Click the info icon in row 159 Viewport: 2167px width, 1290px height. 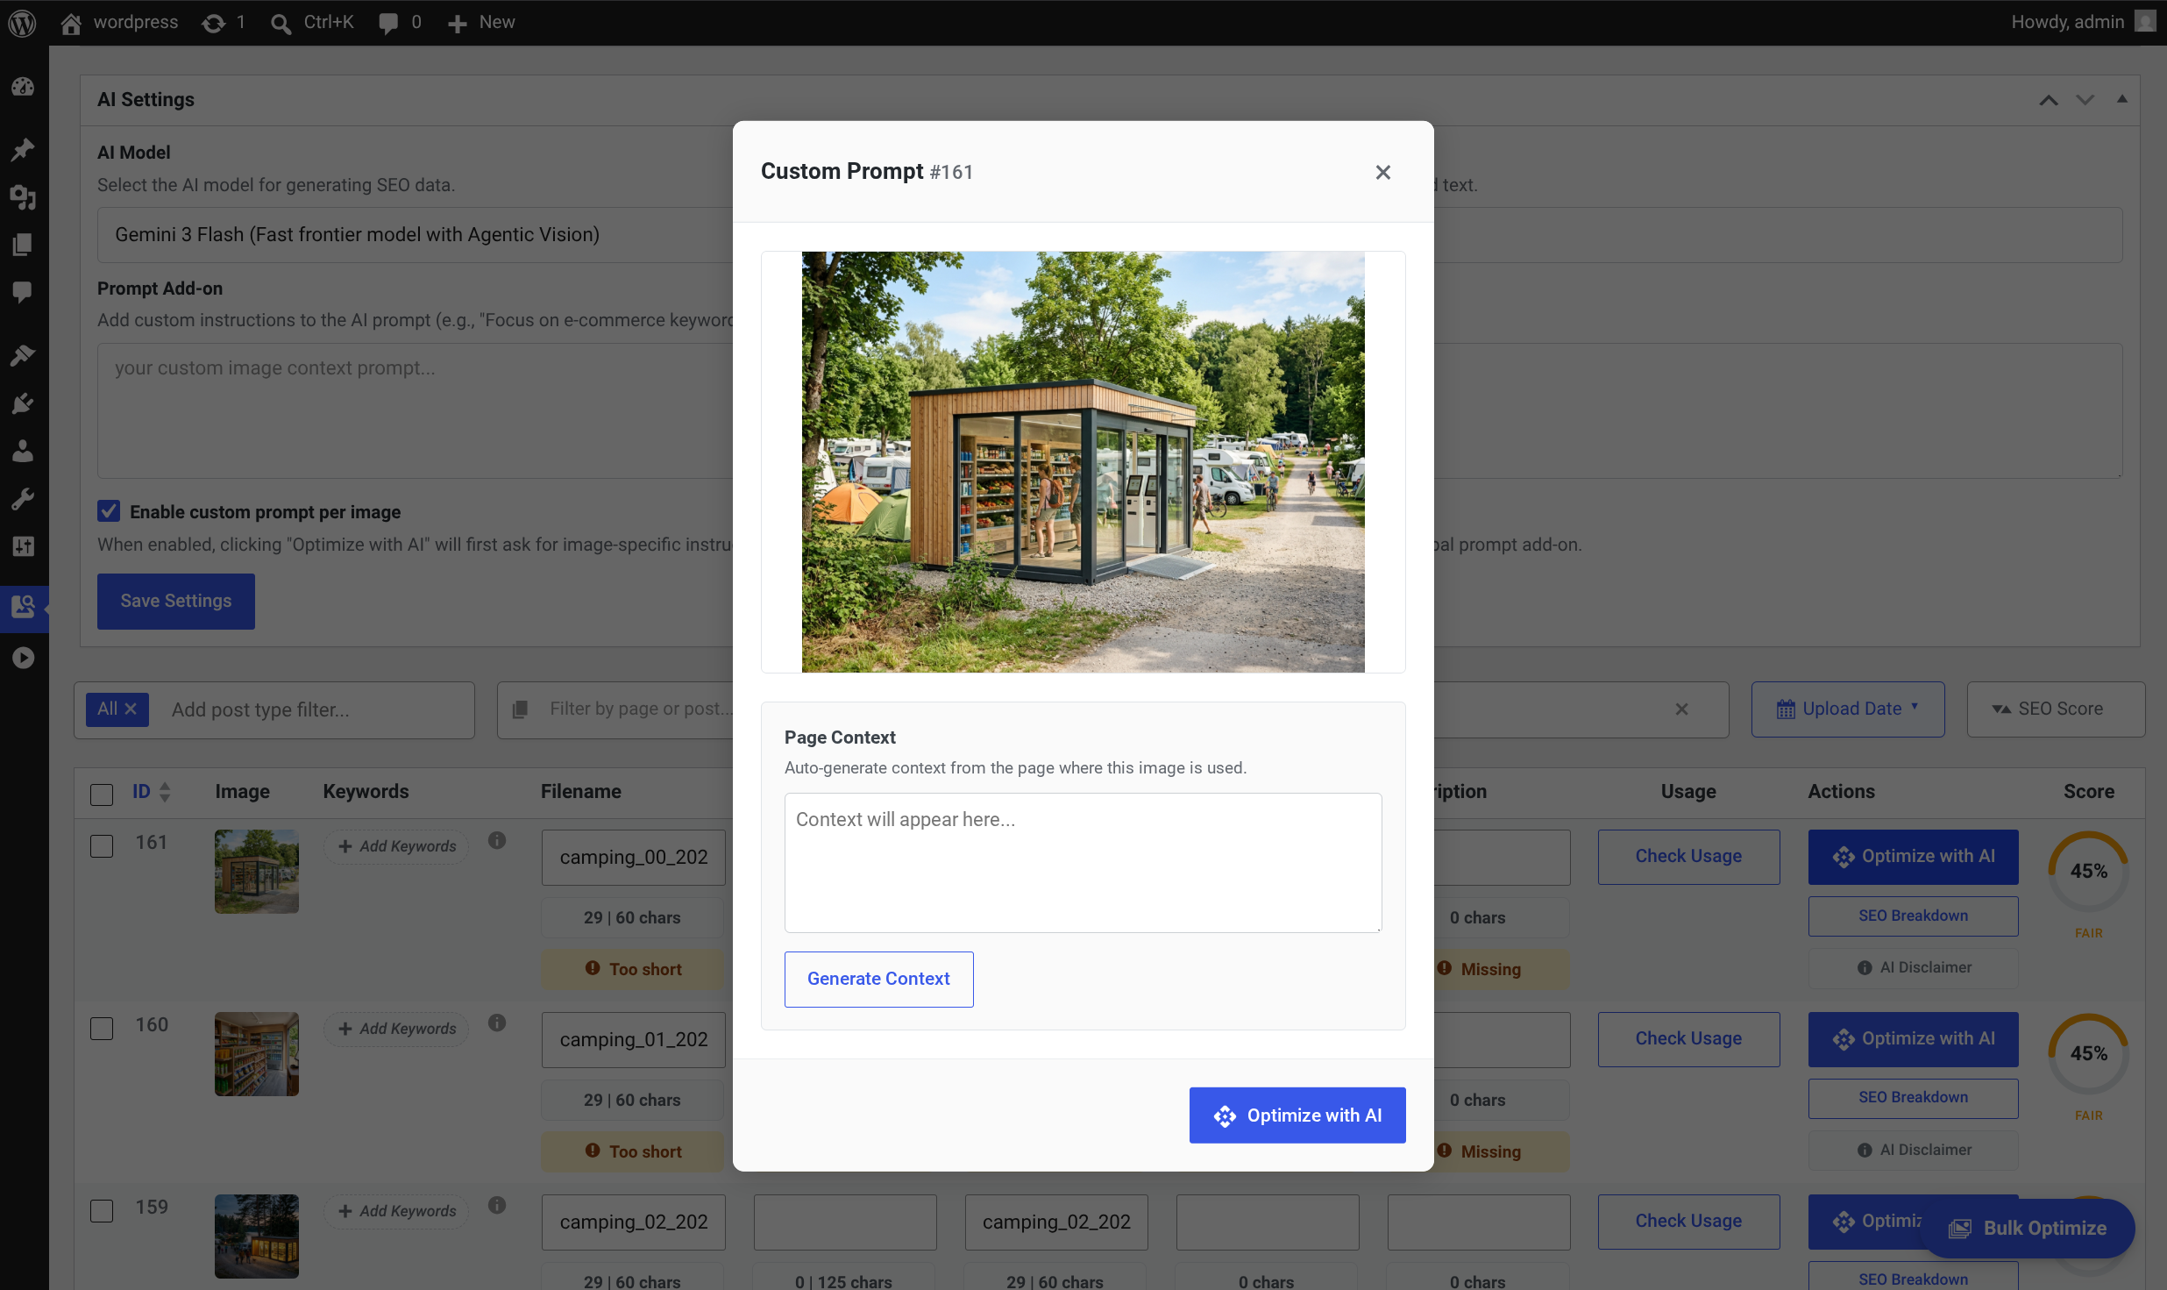point(497,1205)
